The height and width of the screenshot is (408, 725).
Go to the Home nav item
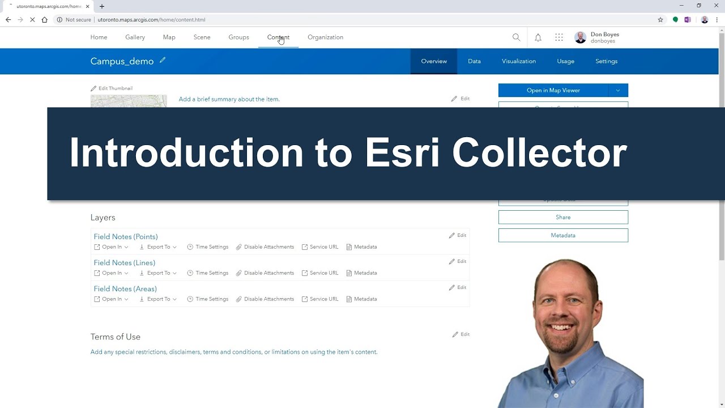coord(99,37)
